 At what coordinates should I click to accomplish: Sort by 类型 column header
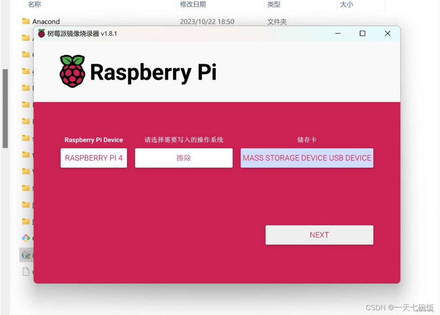click(274, 4)
